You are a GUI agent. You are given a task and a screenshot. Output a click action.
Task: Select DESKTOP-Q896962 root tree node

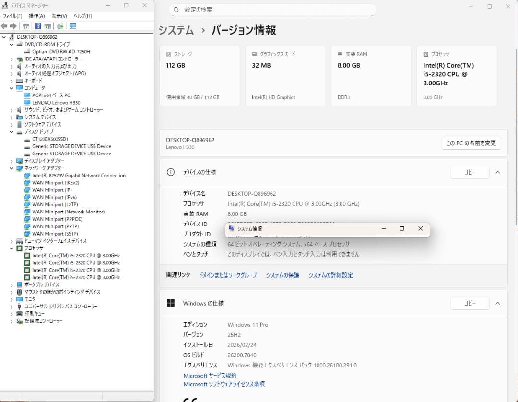pos(37,37)
